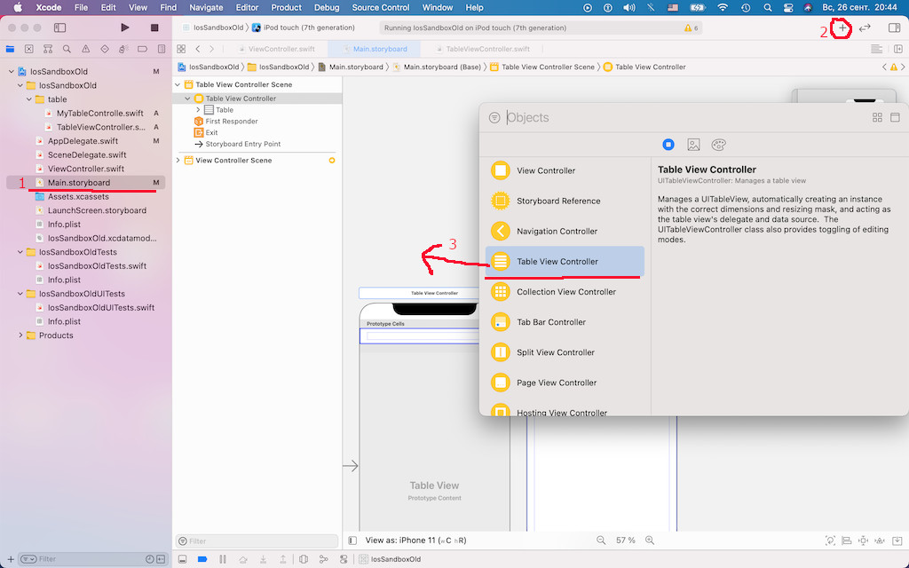The image size is (909, 568).
Task: Collapse the IosSandboxOldTests group
Action: click(x=20, y=252)
